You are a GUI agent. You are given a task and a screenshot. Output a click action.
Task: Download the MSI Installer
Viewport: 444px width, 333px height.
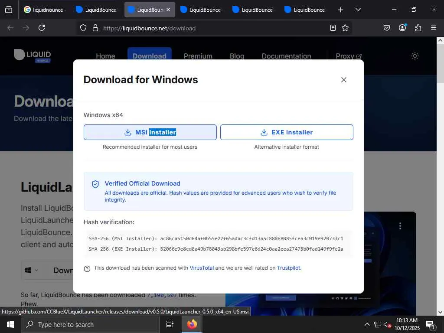pos(150,132)
